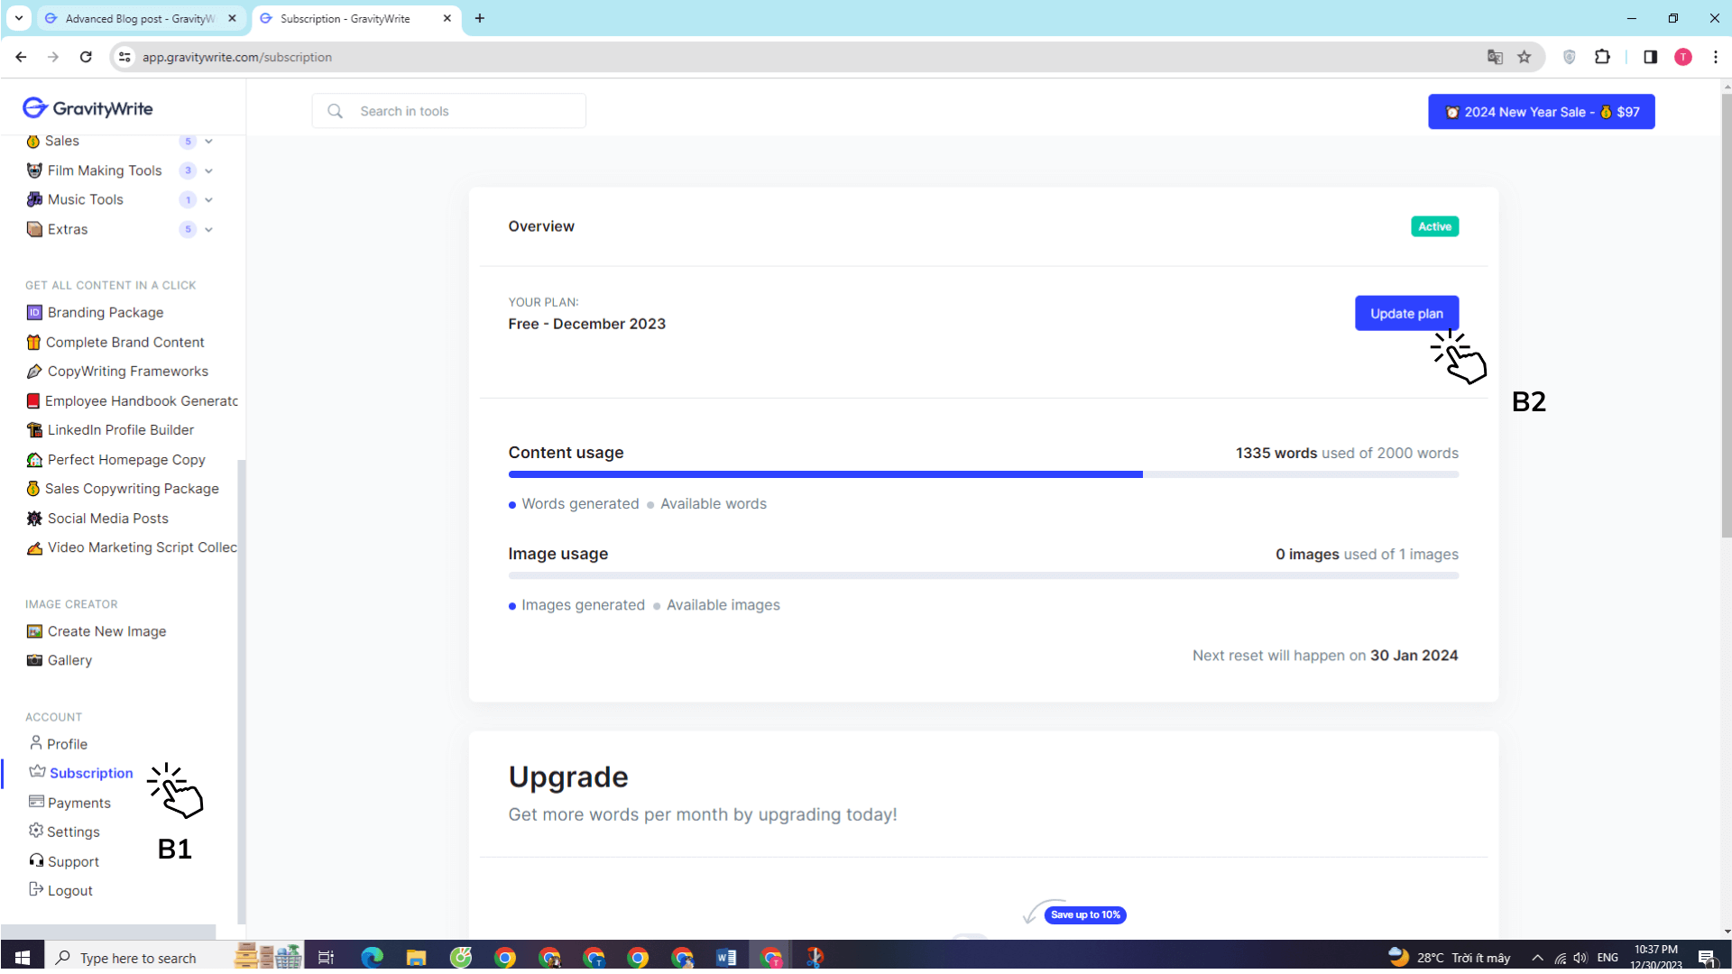
Task: Open the browser Extensions puzzle icon
Action: pyautogui.click(x=1602, y=57)
